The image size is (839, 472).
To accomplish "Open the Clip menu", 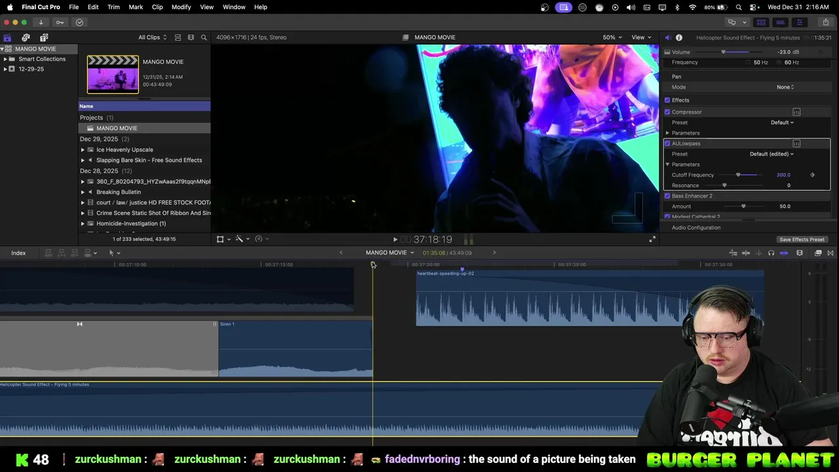I will (157, 7).
